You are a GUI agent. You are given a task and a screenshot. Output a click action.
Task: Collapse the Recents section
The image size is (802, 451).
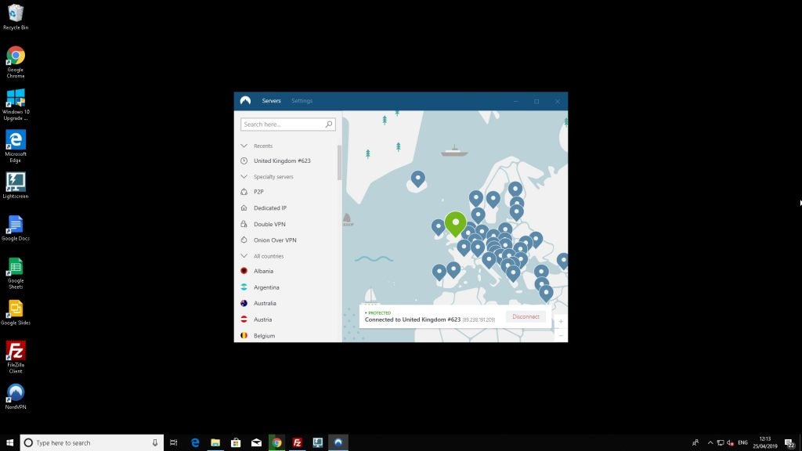click(x=244, y=146)
